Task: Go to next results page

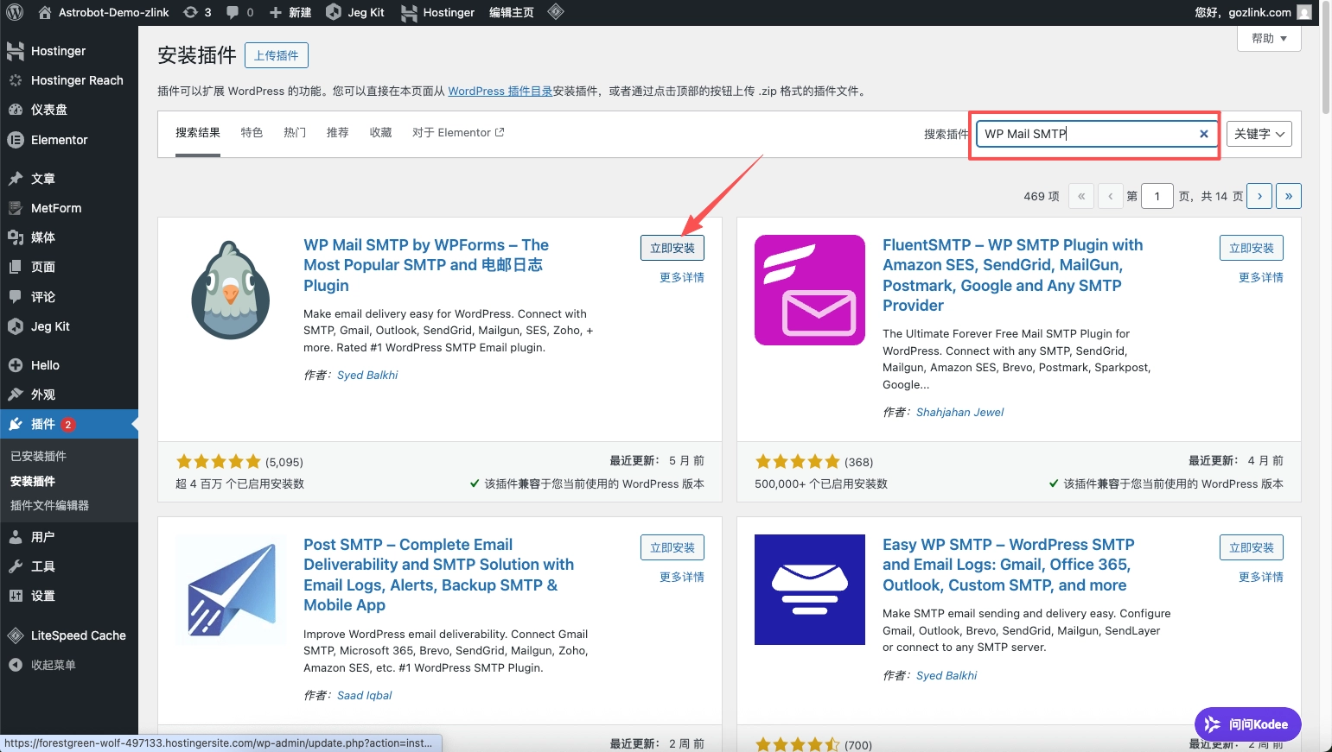Action: (1260, 196)
